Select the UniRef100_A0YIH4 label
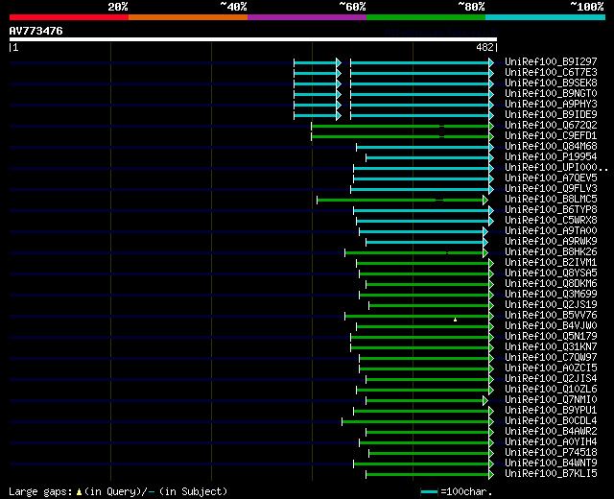This screenshot has width=614, height=499. tap(551, 442)
